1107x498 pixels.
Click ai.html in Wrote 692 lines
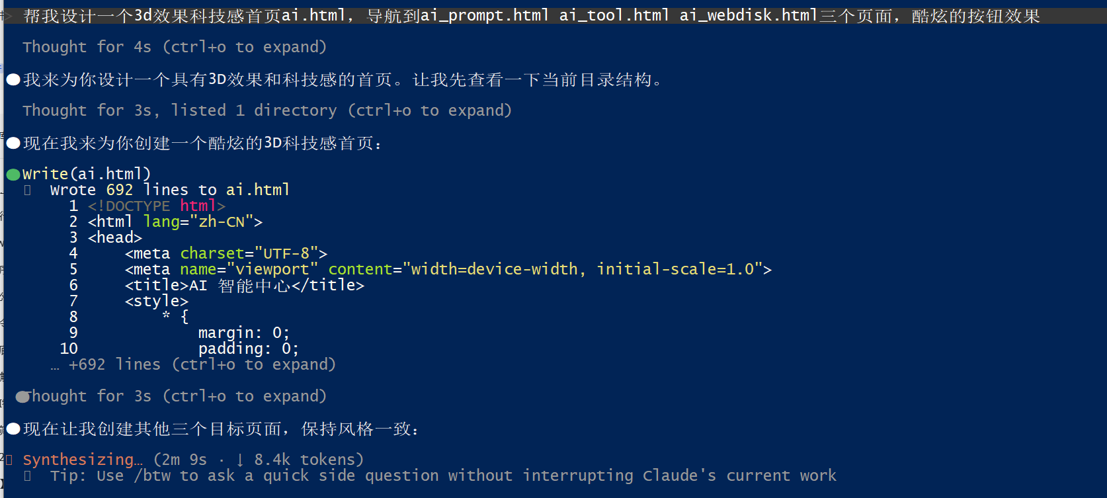(258, 190)
